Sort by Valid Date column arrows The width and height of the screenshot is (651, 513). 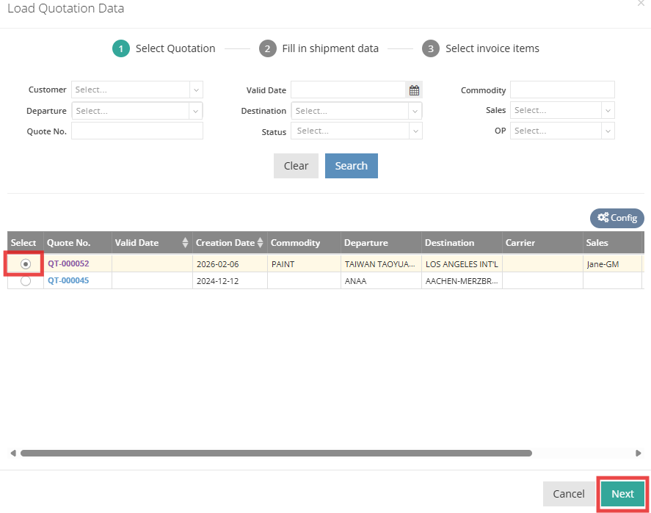click(185, 243)
